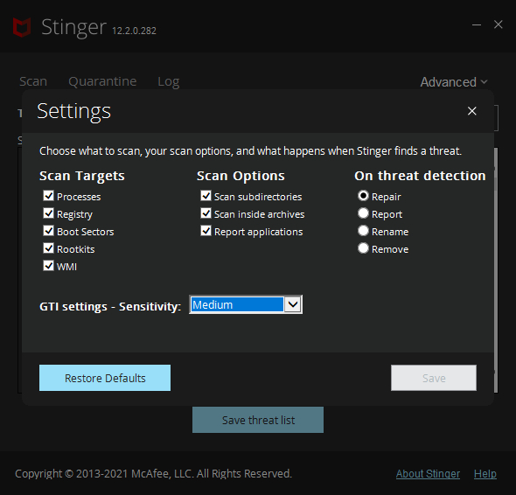Image resolution: width=516 pixels, height=495 pixels.
Task: Choose Rename on threat detection
Action: pyautogui.click(x=363, y=231)
